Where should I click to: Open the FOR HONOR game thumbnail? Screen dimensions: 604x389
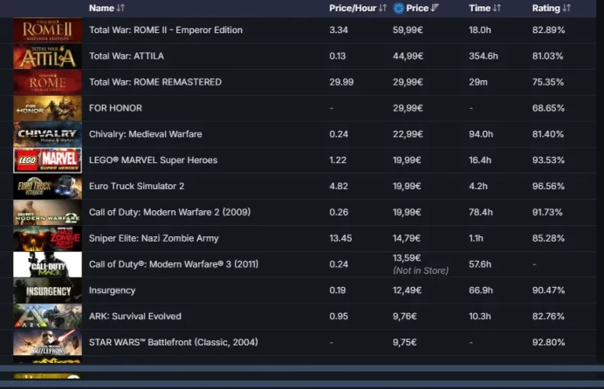47,108
